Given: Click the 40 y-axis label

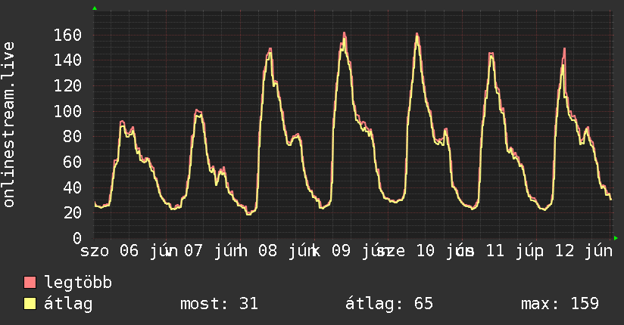Looking at the screenshot, I should [x=73, y=187].
